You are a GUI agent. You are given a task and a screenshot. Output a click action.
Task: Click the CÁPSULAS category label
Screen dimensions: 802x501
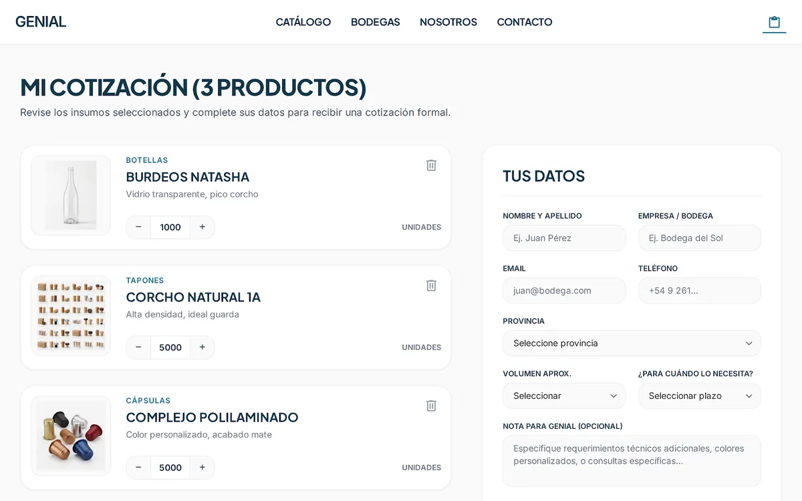click(x=148, y=401)
